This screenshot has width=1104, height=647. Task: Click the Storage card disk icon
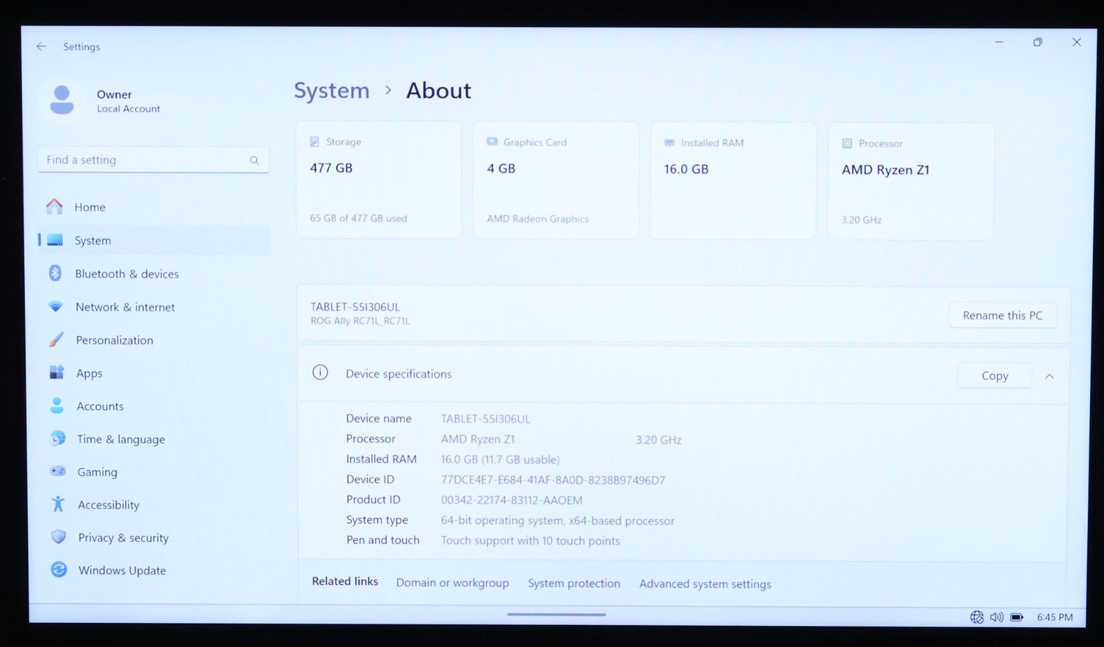(x=314, y=141)
